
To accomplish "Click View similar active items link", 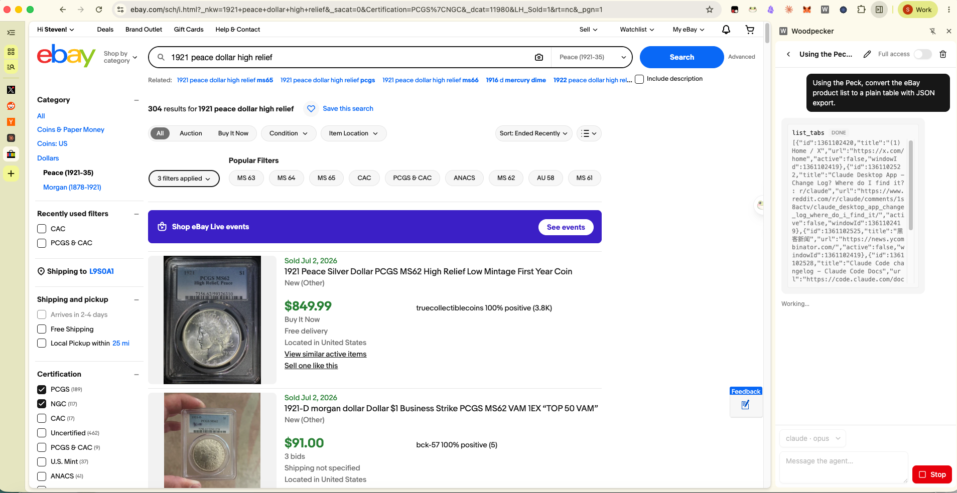I will (325, 354).
